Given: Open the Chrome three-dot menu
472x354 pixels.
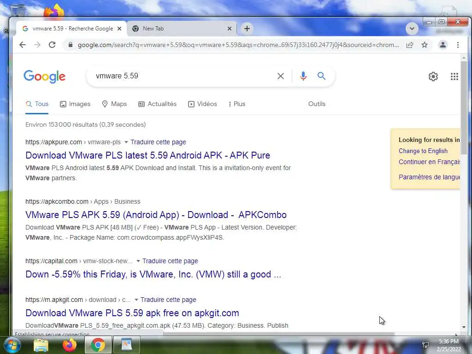Looking at the screenshot, I should [x=458, y=45].
